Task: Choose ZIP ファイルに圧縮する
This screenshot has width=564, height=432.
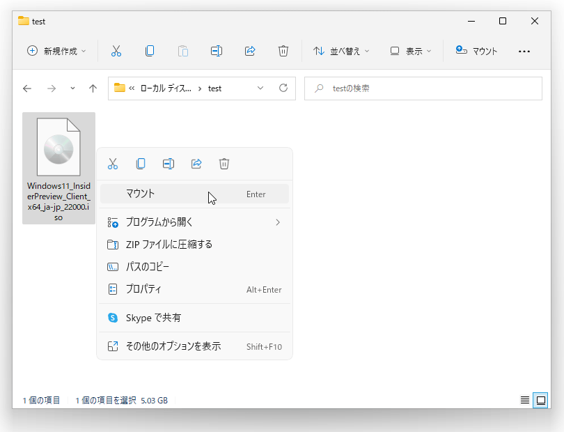Action: tap(194, 245)
